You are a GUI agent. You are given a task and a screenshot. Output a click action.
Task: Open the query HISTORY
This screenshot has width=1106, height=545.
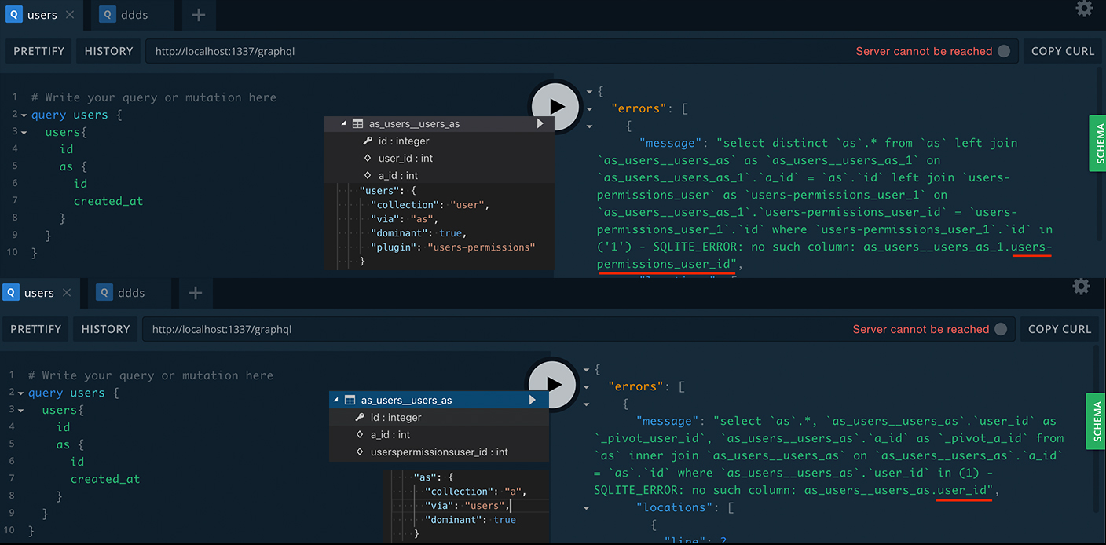(x=108, y=50)
